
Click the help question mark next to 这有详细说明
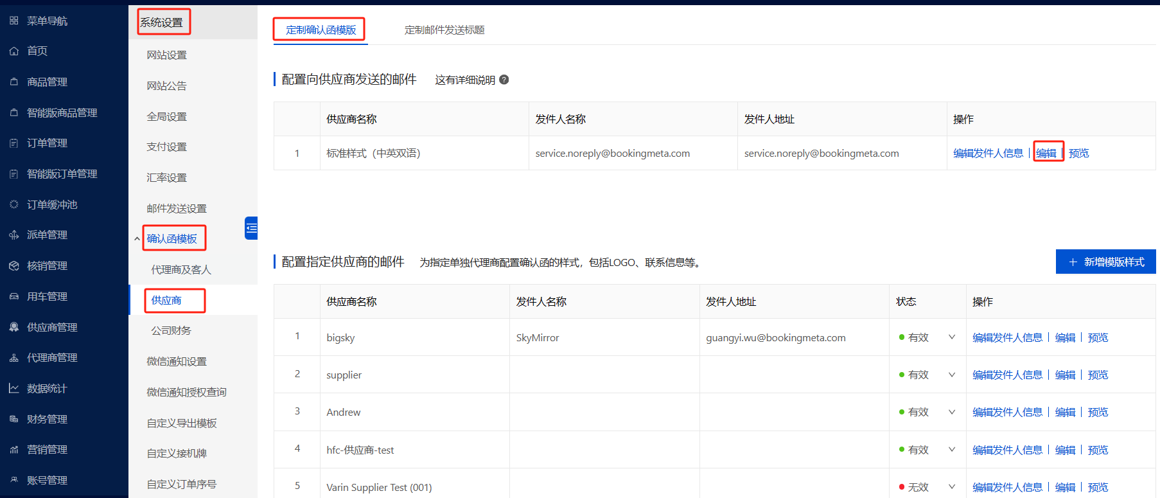(x=504, y=80)
